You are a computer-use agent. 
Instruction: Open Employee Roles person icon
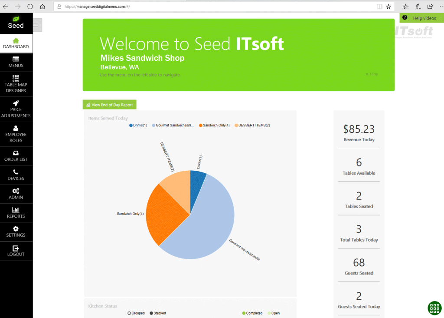coord(16,128)
